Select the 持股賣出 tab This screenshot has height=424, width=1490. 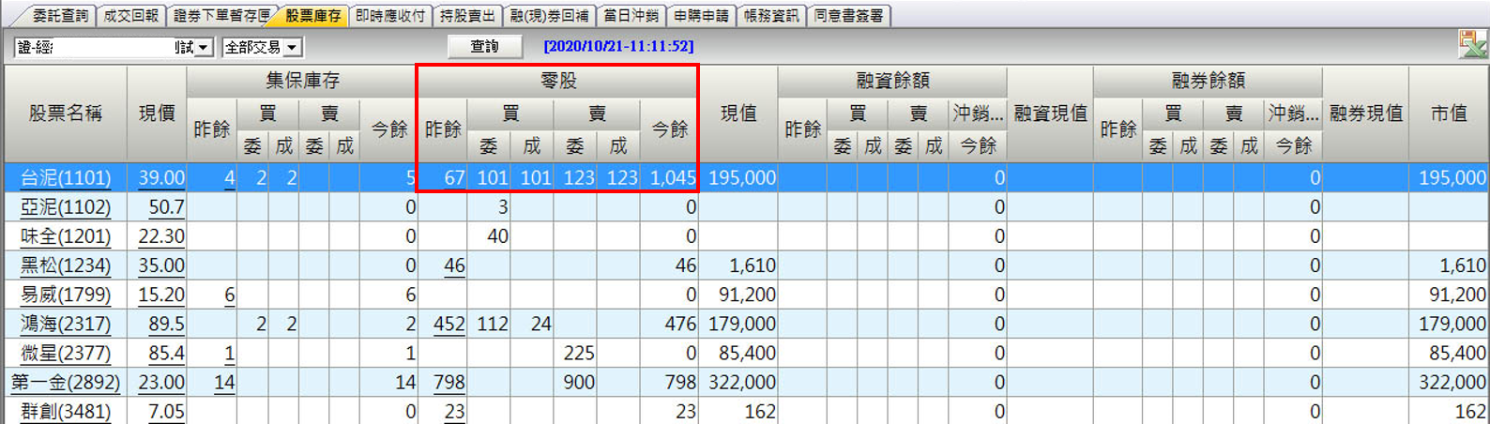pos(467,16)
